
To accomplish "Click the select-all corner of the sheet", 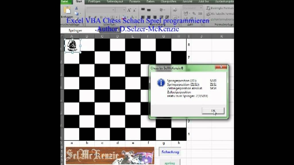I will pyautogui.click(x=62, y=36).
